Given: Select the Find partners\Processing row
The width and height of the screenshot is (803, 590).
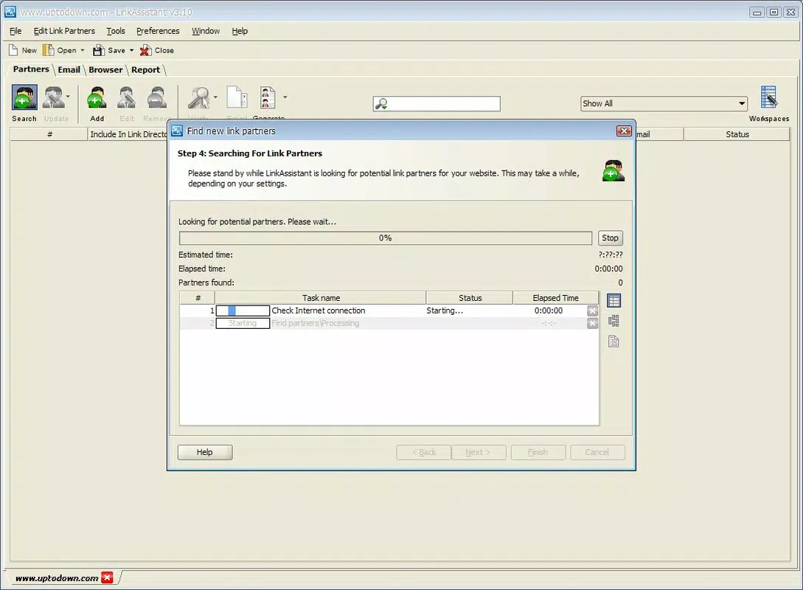Looking at the screenshot, I should tap(389, 323).
